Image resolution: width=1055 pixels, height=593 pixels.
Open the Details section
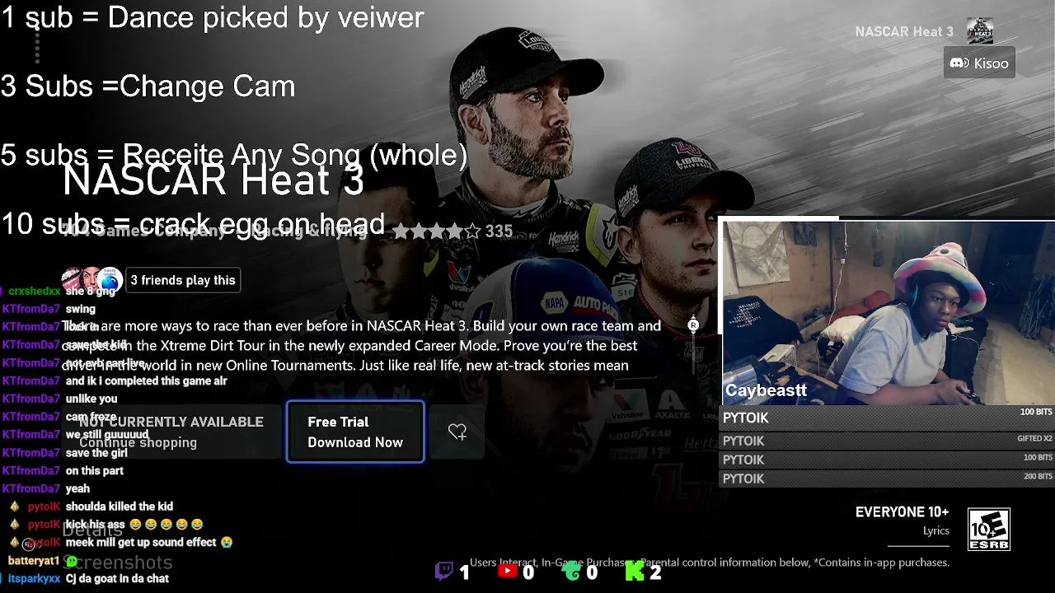pos(91,530)
